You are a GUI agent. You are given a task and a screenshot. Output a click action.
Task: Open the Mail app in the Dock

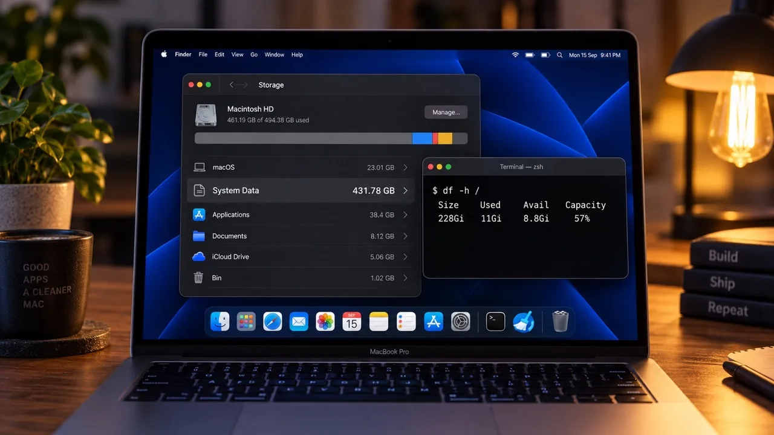click(299, 321)
